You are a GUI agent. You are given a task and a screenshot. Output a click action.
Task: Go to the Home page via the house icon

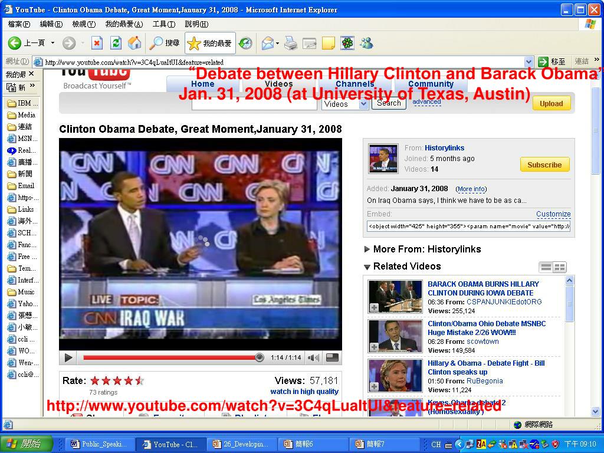click(134, 43)
